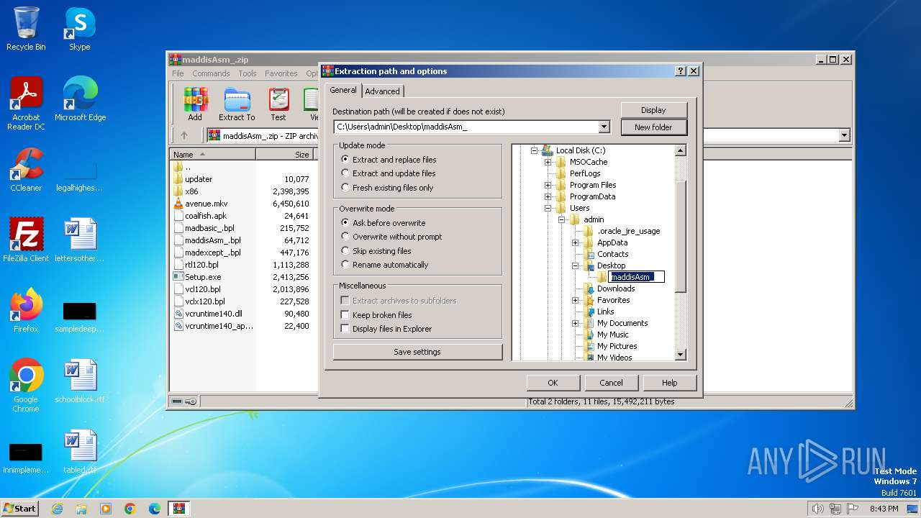The width and height of the screenshot is (921, 518).
Task: Open Recycle Bin desktop icon
Action: 26,29
